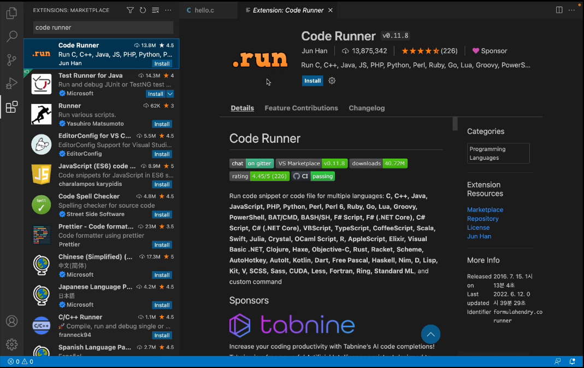Select Test Runner for Java extension icon
This screenshot has height=368, width=584.
pyautogui.click(x=42, y=84)
